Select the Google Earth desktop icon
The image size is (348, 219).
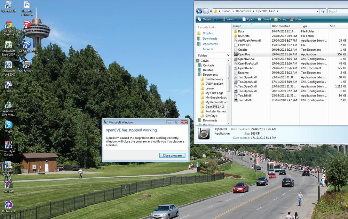pyautogui.click(x=27, y=47)
